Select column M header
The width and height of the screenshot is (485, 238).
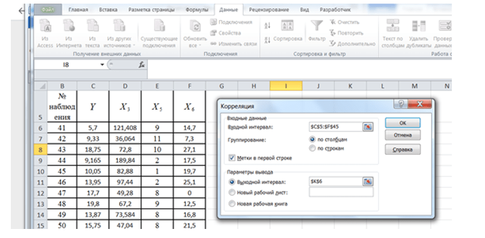tap(414, 86)
